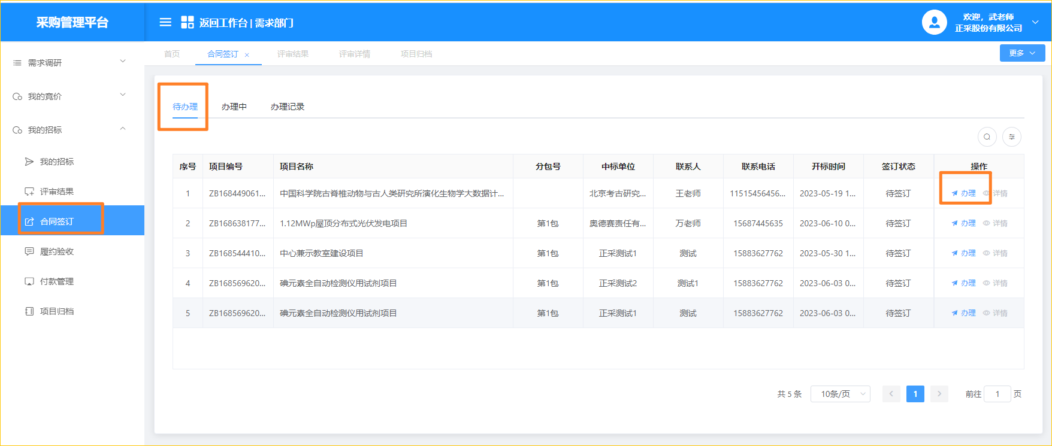Image resolution: width=1052 pixels, height=446 pixels.
Task: Open 项目归档 in the sidebar
Action: point(56,311)
